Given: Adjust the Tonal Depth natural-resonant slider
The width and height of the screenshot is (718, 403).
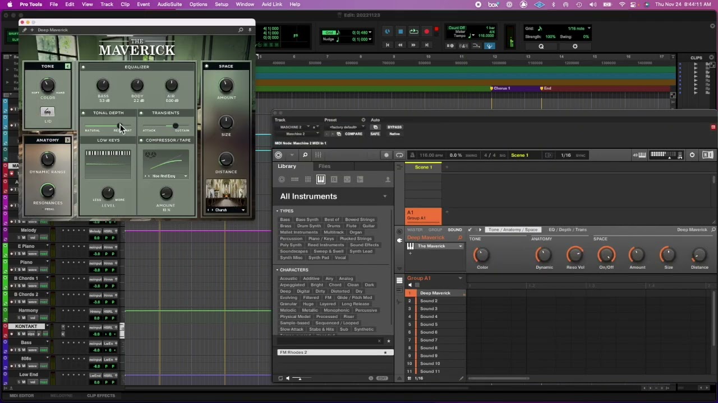Looking at the screenshot, I should (108, 126).
